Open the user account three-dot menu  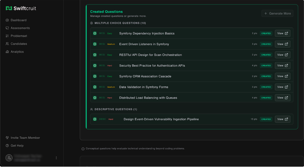tap(56, 158)
